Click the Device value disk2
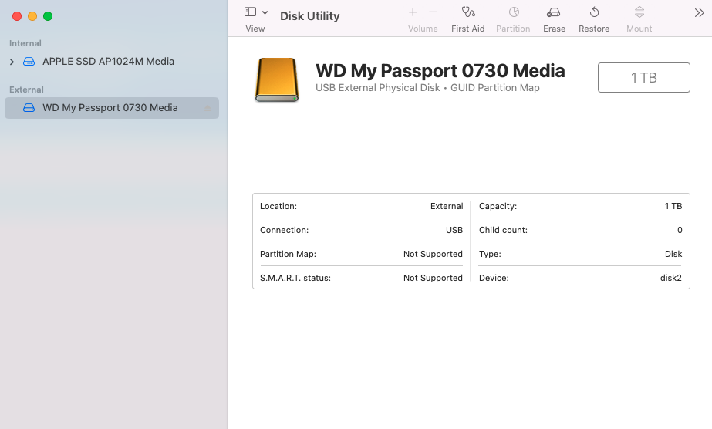The image size is (712, 429). pos(671,278)
